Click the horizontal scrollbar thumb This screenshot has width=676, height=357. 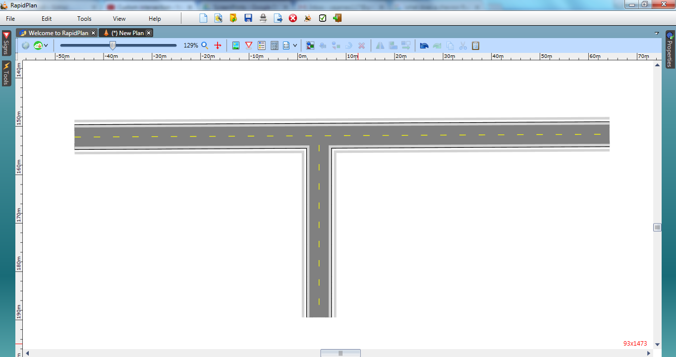pyautogui.click(x=340, y=353)
